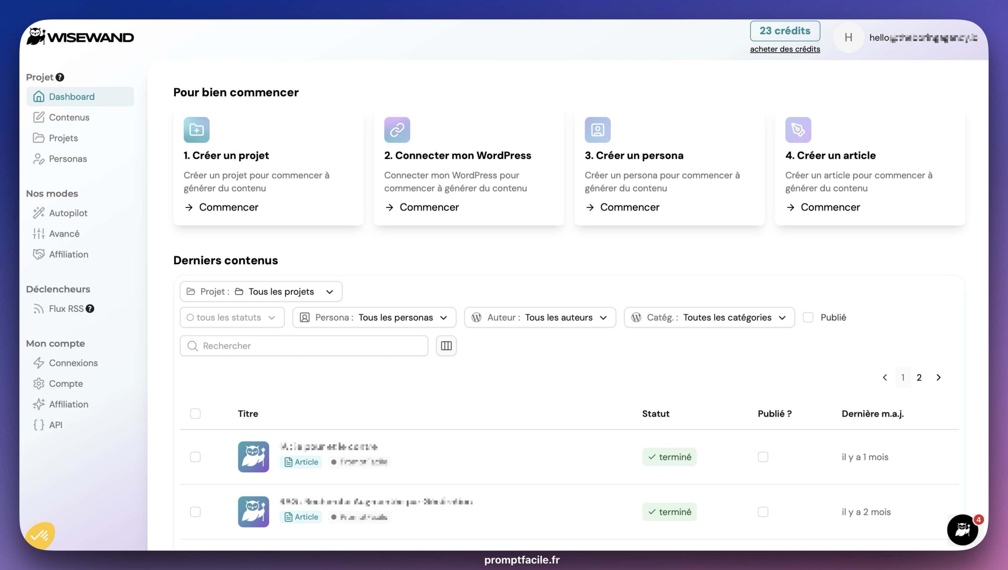Select all rows with header checkbox
Image resolution: width=1008 pixels, height=570 pixels.
(195, 414)
